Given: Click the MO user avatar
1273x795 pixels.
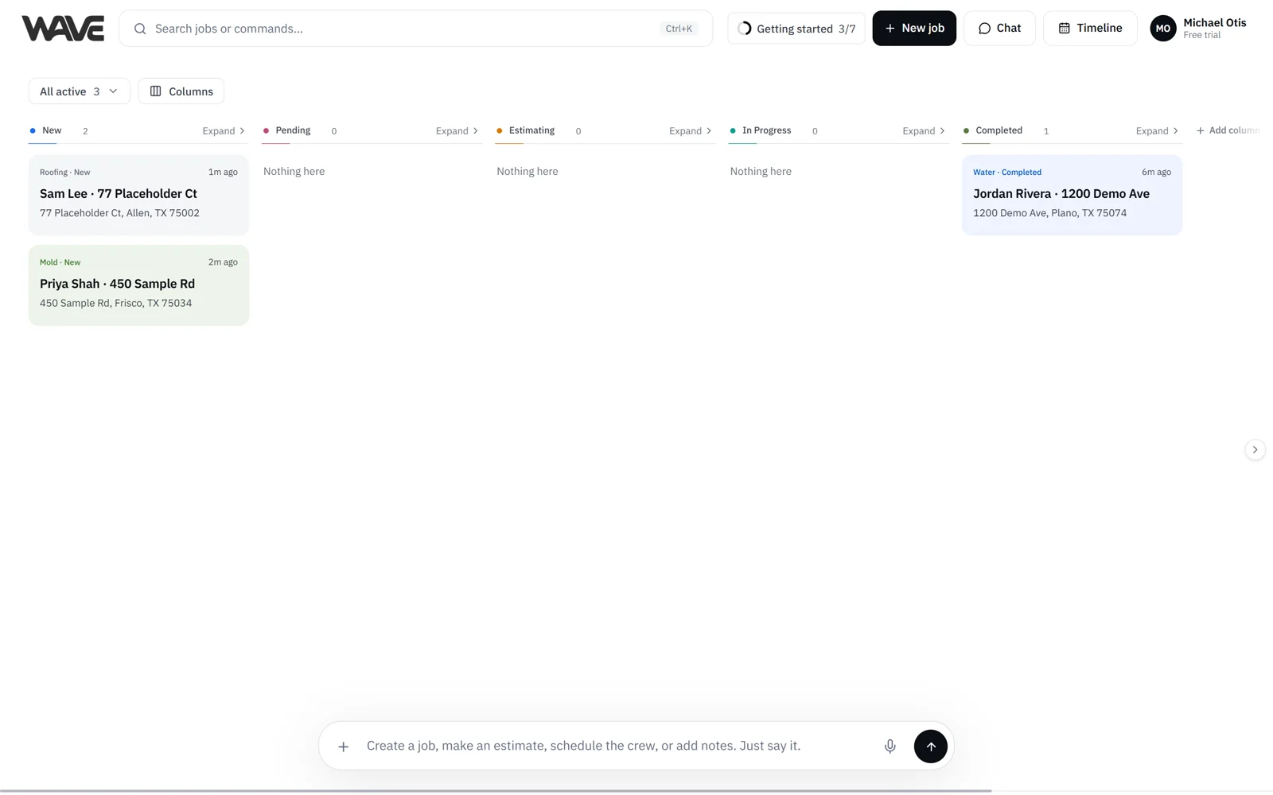Looking at the screenshot, I should (1162, 29).
